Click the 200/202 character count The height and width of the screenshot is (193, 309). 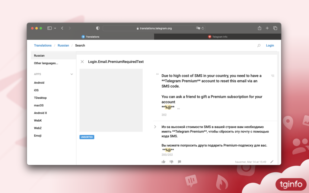click(167, 155)
